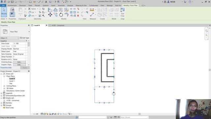Click the Save icon in quick access toolbar
The width and height of the screenshot is (211, 119).
coord(12,2)
